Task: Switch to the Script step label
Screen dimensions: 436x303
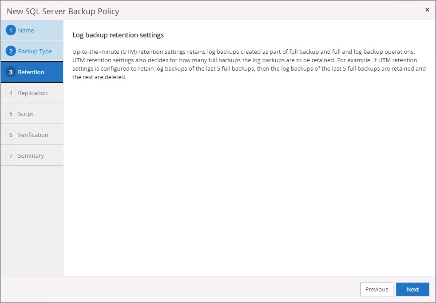Action: click(x=26, y=114)
